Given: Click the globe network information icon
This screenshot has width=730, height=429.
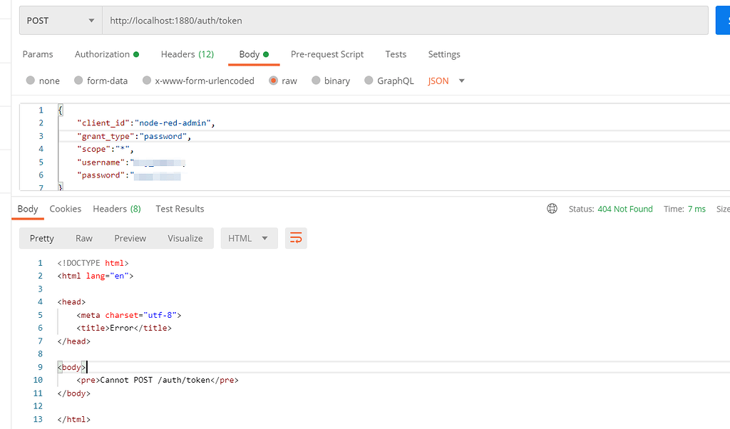Looking at the screenshot, I should tap(552, 208).
